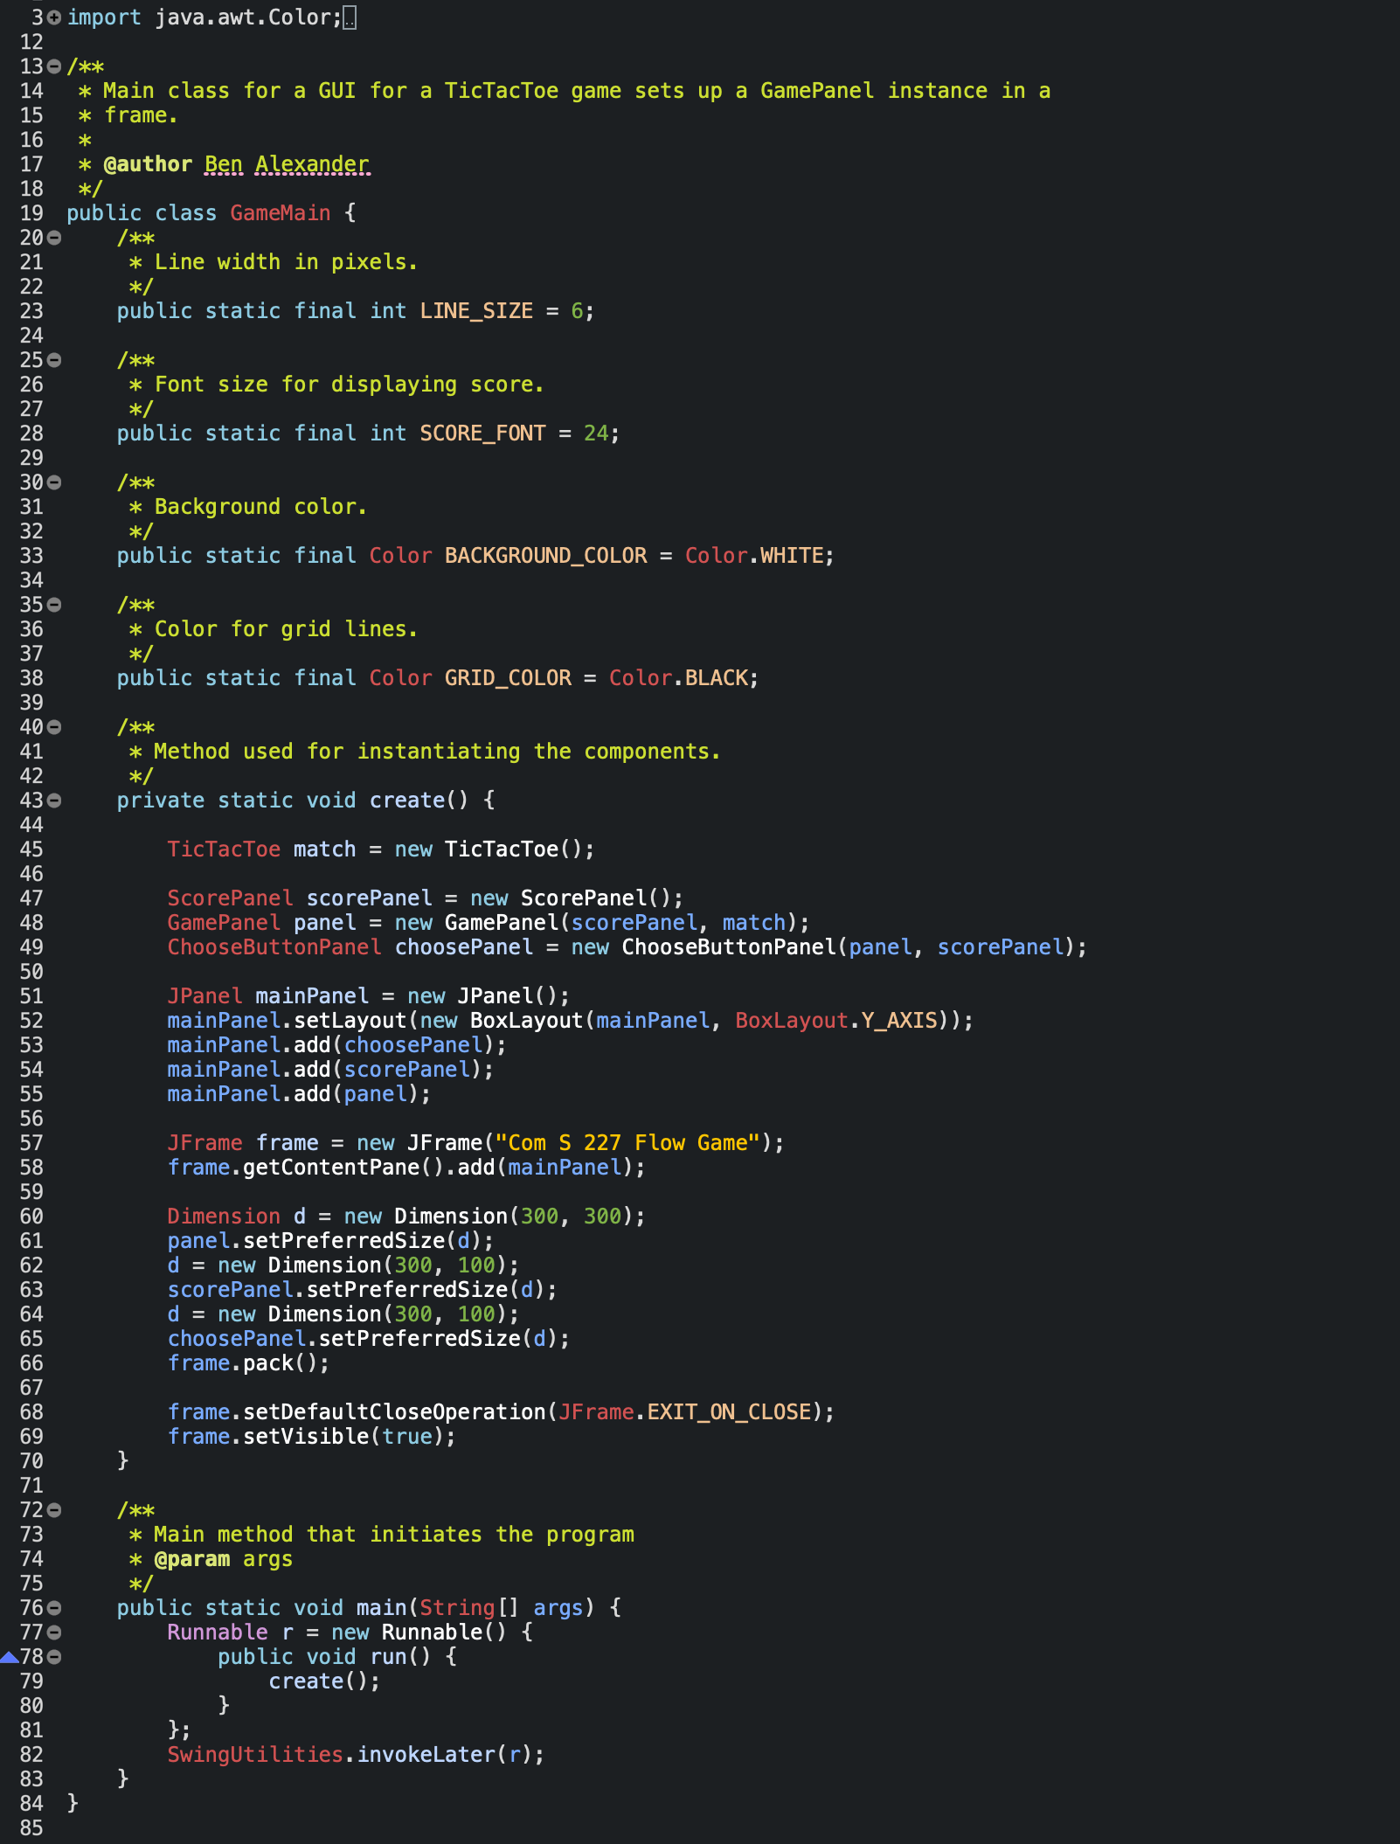Click Color.BLACK value on line 38
The width and height of the screenshot is (1400, 1844).
678,678
